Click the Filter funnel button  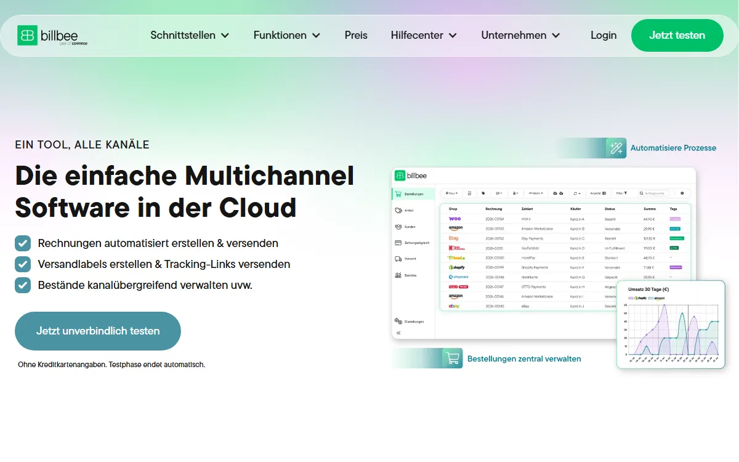[621, 193]
